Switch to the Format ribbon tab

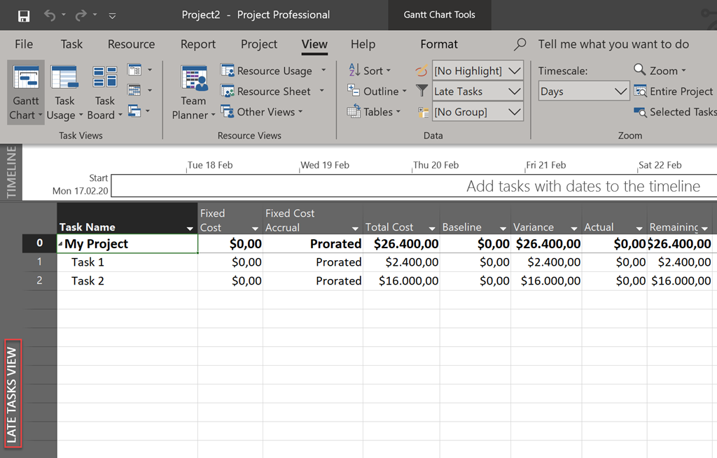pyautogui.click(x=438, y=43)
